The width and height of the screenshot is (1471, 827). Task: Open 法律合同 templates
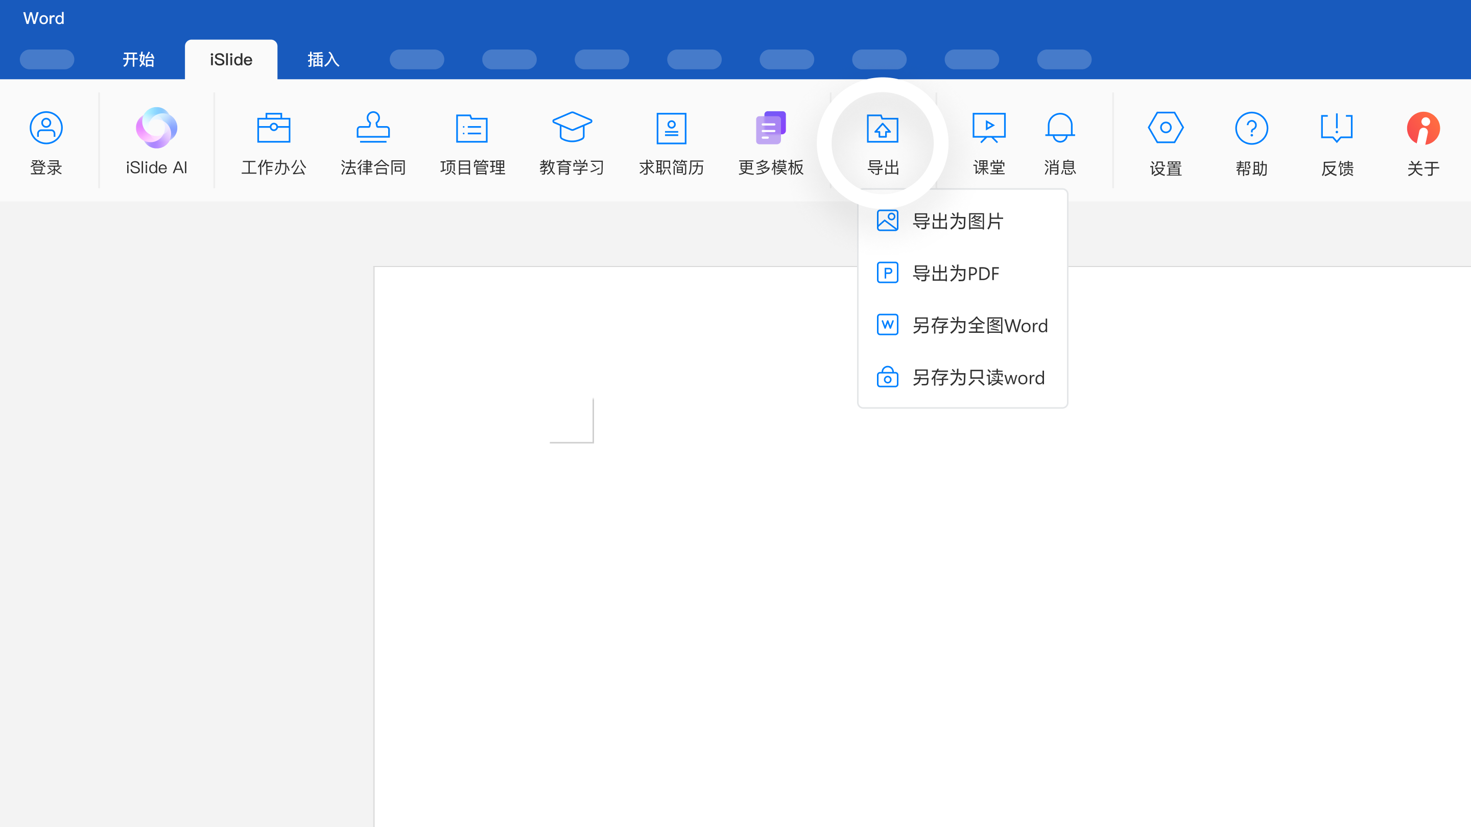coord(373,143)
